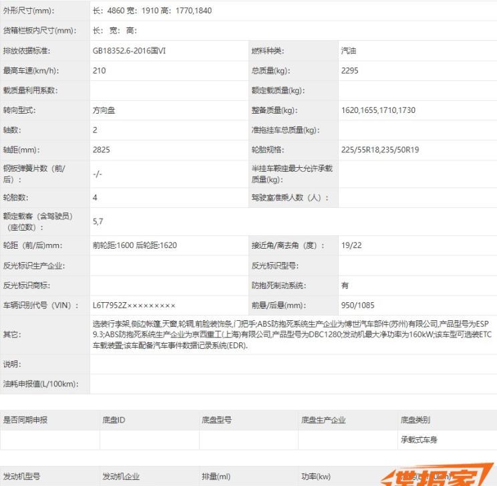The width and height of the screenshot is (497, 486).
Task: Select track width 前轮距:1600 后轮距:1620
Action: click(135, 245)
